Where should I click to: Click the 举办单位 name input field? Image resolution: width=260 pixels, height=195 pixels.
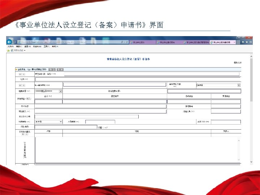click(114, 84)
